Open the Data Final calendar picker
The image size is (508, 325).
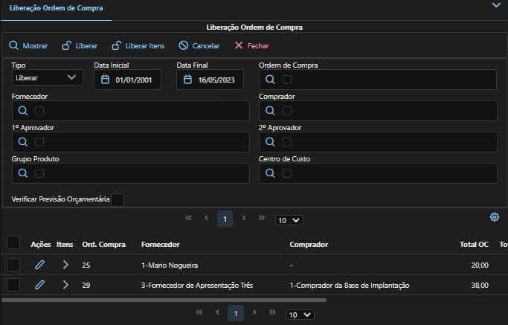click(188, 80)
